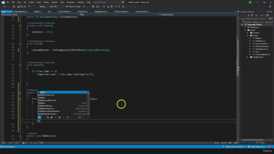Collapse the Scripts folder in Solution Explorer
The height and width of the screenshot is (154, 274).
tap(247, 36)
